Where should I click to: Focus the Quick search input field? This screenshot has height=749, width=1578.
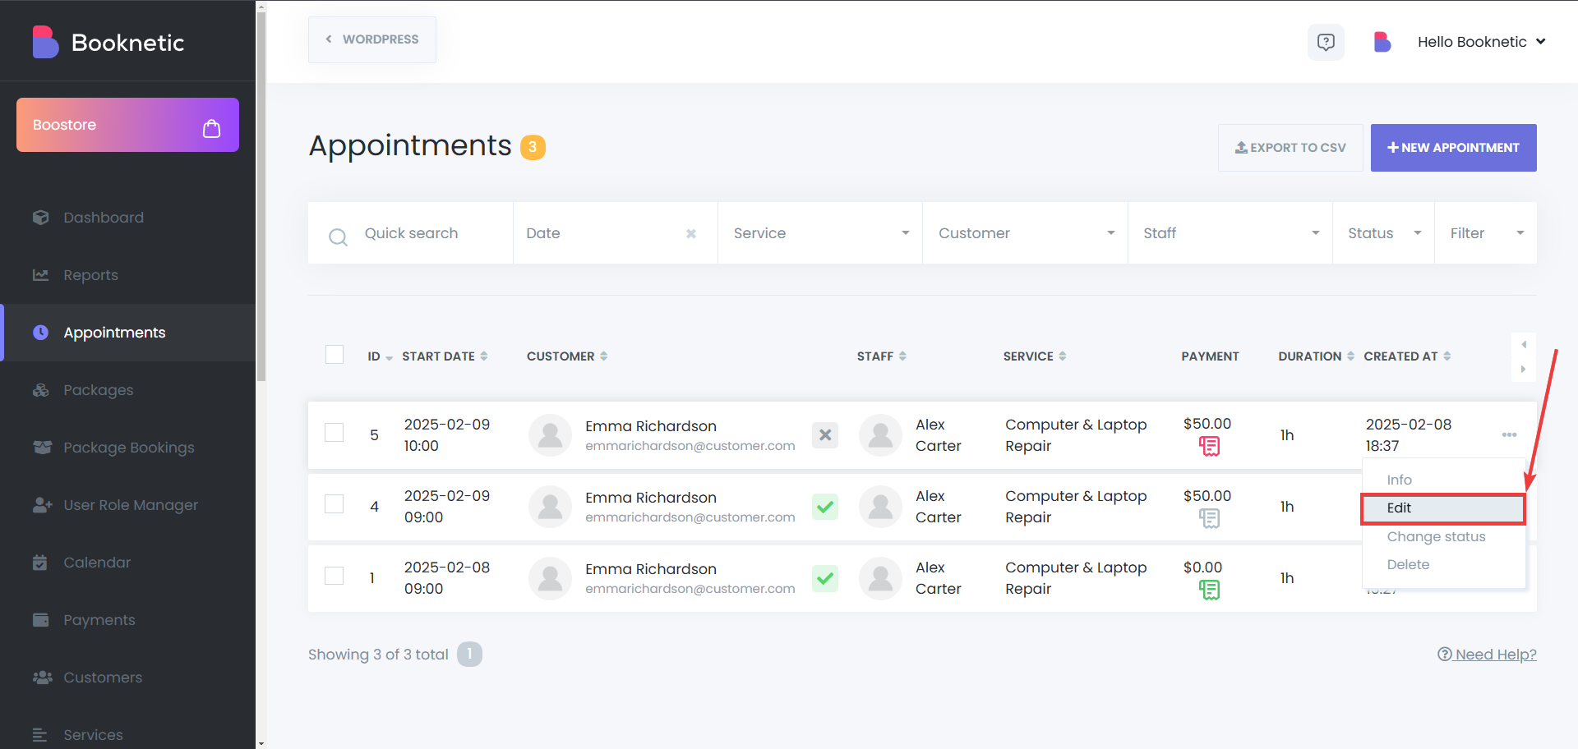[x=411, y=233]
